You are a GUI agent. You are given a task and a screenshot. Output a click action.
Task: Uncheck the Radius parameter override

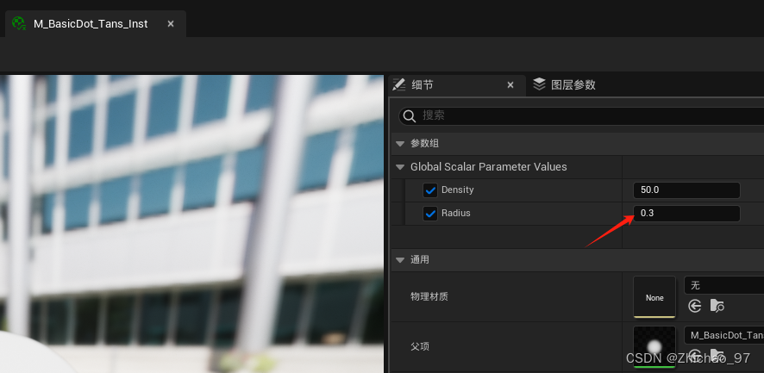tap(429, 214)
